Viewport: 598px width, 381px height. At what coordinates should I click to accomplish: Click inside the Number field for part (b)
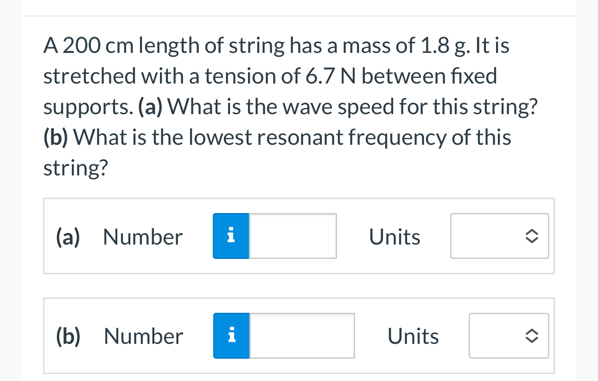click(x=301, y=336)
